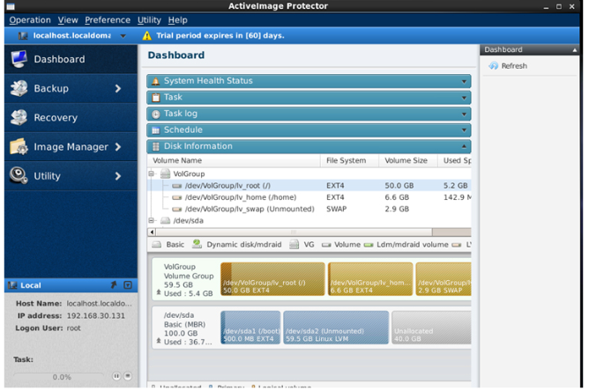Click the lv_home volume icon
Viewport: 589px width, 391px height.
coord(177,197)
